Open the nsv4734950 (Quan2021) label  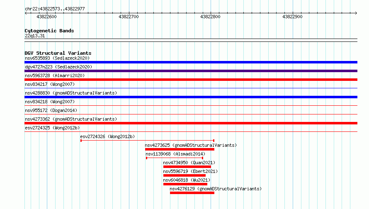pyautogui.click(x=189, y=163)
